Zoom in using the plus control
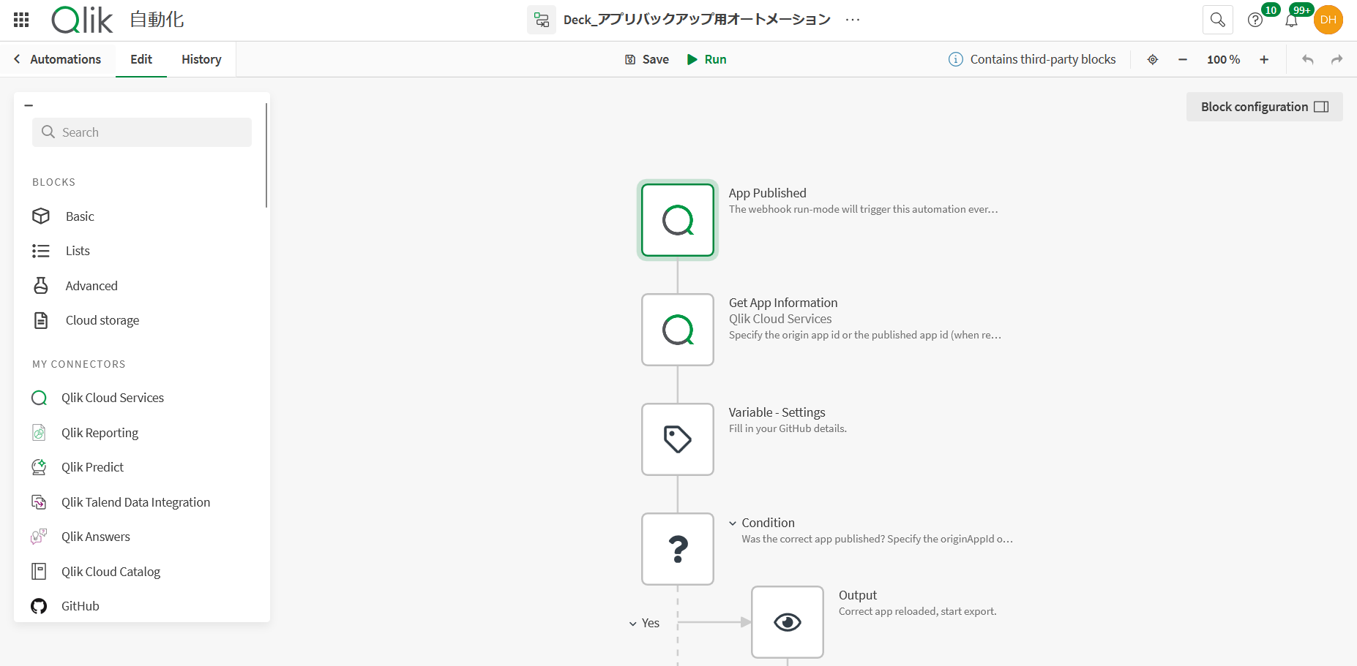The height and width of the screenshot is (666, 1357). [x=1264, y=59]
